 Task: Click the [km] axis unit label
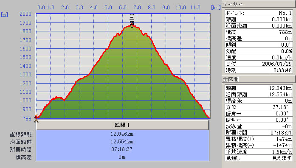(216, 8)
